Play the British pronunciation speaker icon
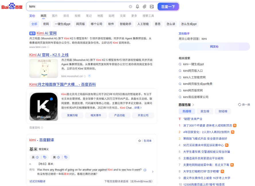This screenshot has width=255, height=186. click(37, 157)
